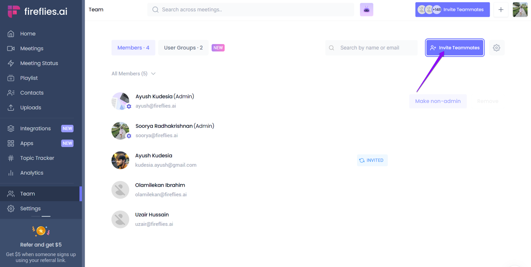Click Ayush Kudesia (Admin) avatar

point(120,101)
